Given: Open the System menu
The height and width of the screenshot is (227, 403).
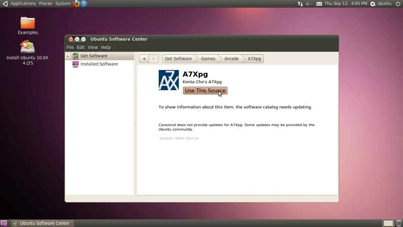Looking at the screenshot, I should point(63,3).
